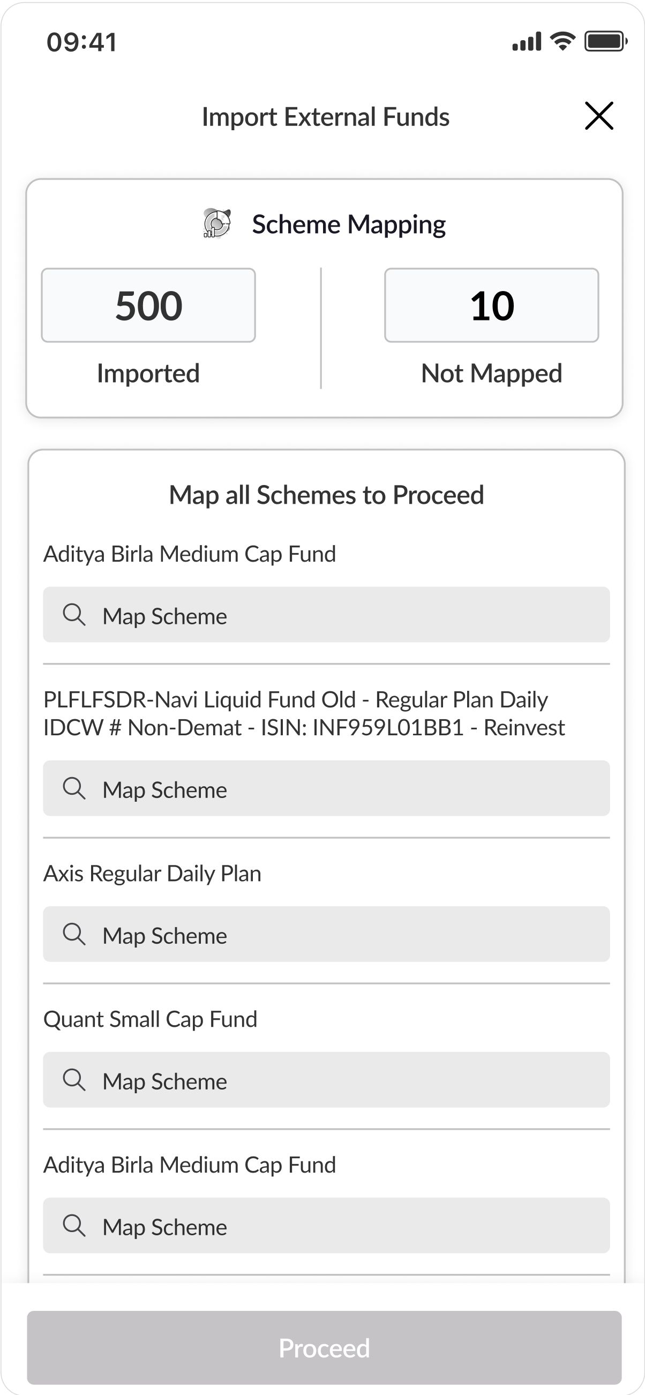This screenshot has height=1395, width=645.
Task: Tap search icon under first Aditya Birla fund
Action: [74, 615]
